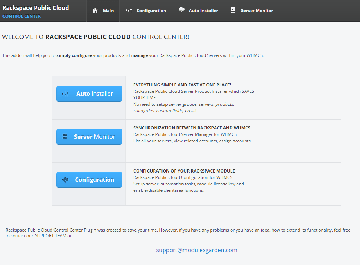This screenshot has width=360, height=265.
Task: Launch the blue Auto Installer button
Action: coord(89,94)
